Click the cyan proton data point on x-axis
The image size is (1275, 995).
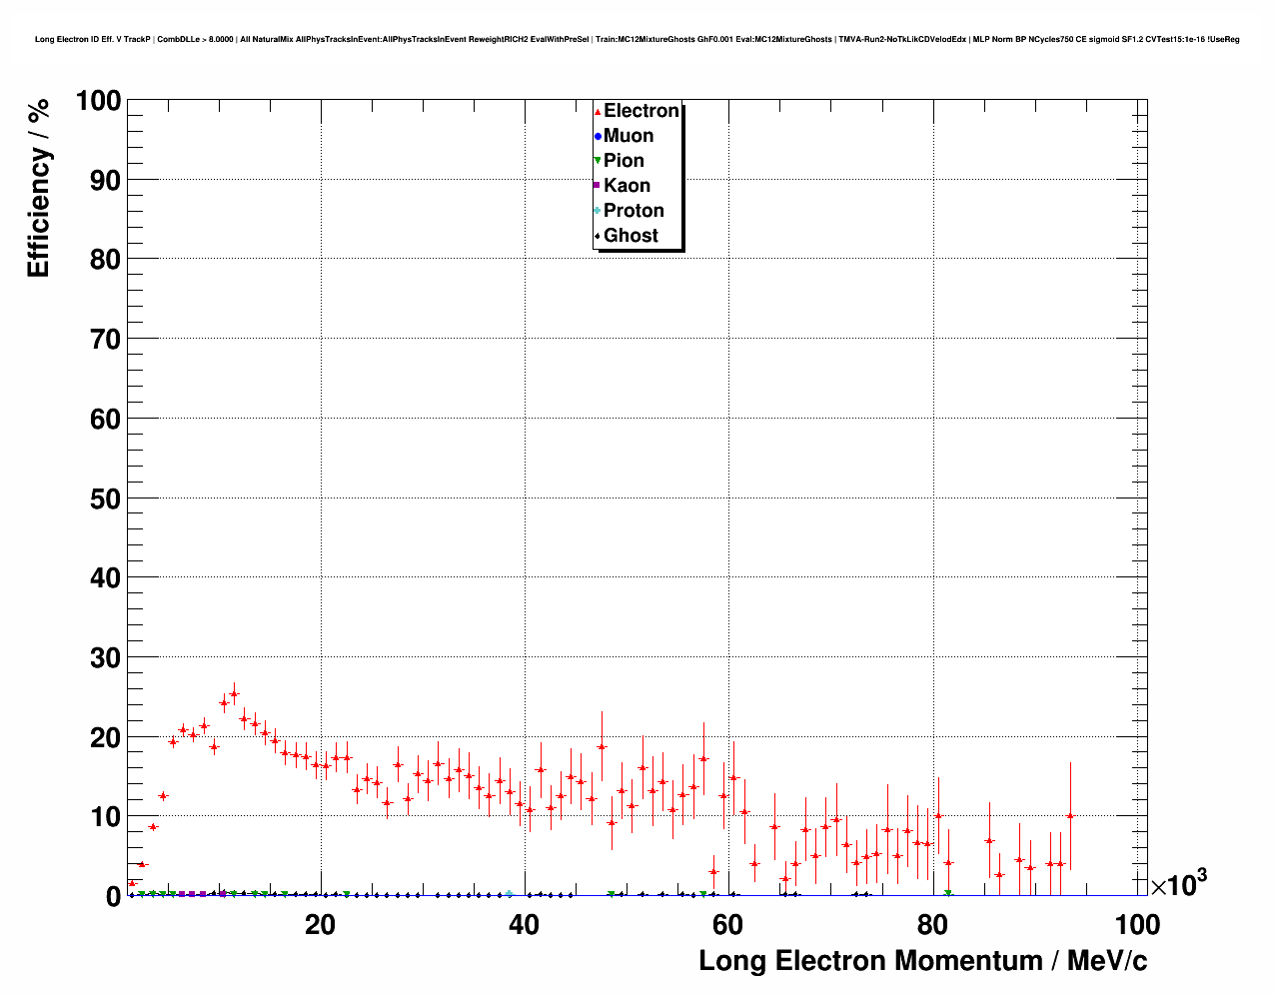click(x=509, y=894)
